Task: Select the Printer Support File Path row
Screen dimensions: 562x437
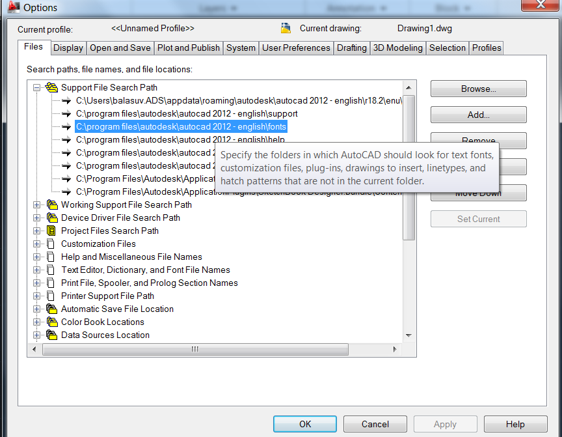Action: pos(107,296)
